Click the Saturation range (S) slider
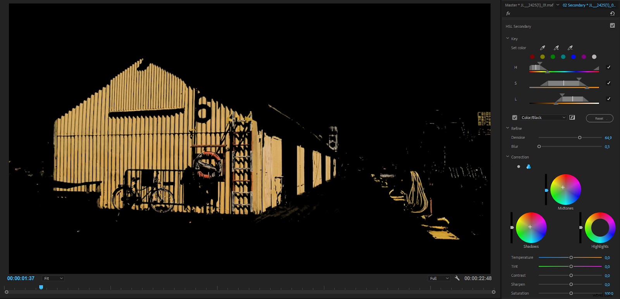Image resolution: width=620 pixels, height=299 pixels. point(564,83)
